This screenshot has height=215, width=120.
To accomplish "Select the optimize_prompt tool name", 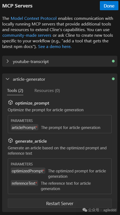I will tap(32, 103).
